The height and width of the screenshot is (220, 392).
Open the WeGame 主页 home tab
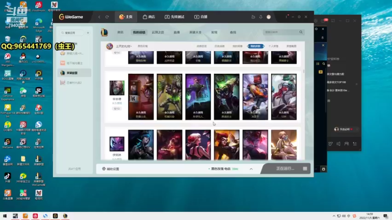[126, 17]
